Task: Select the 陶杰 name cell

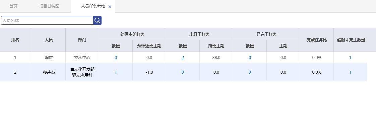Action: point(49,57)
